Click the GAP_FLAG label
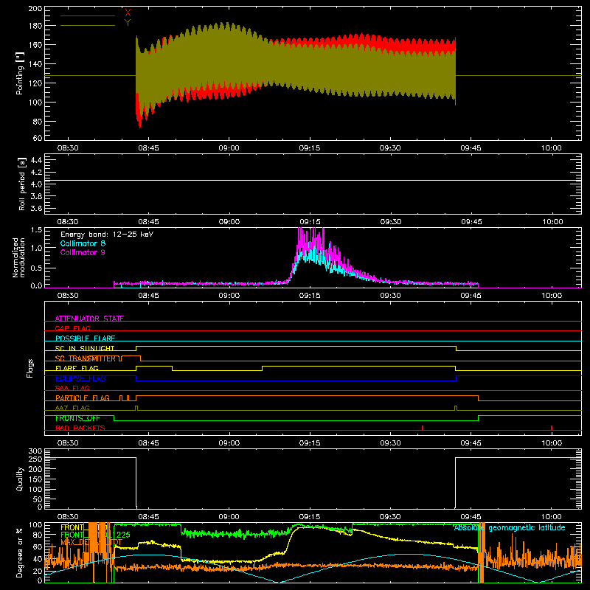The height and width of the screenshot is (590, 590). (x=72, y=328)
